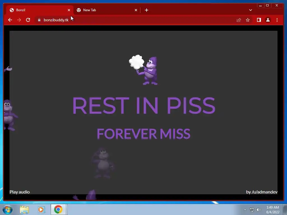
Task: Close the Bonzi! tab
Action: (69, 10)
